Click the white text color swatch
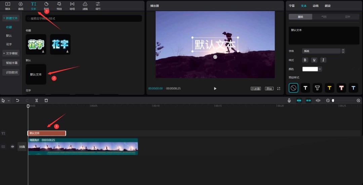 pyautogui.click(x=310, y=69)
